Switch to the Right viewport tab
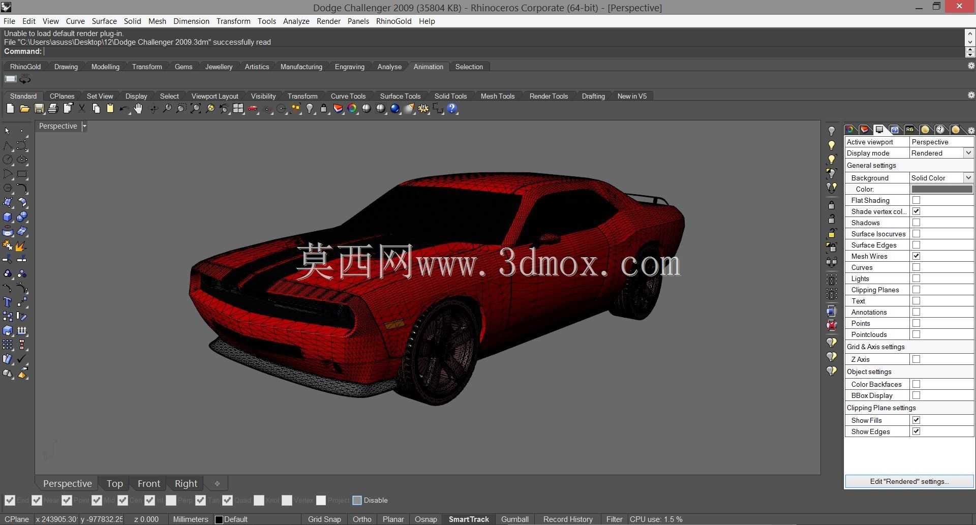The image size is (976, 525). [186, 484]
